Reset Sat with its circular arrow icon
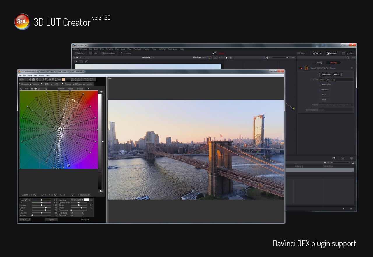Screen dimensions: 373x257 tap(55, 195)
